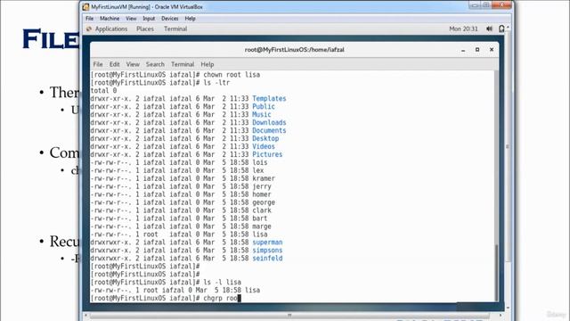The width and height of the screenshot is (570, 321).
Task: Close the terminal window
Action: 492,50
